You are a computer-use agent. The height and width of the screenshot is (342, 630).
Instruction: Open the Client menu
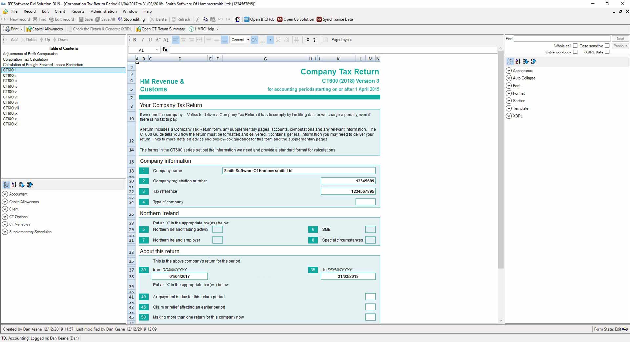[60, 11]
